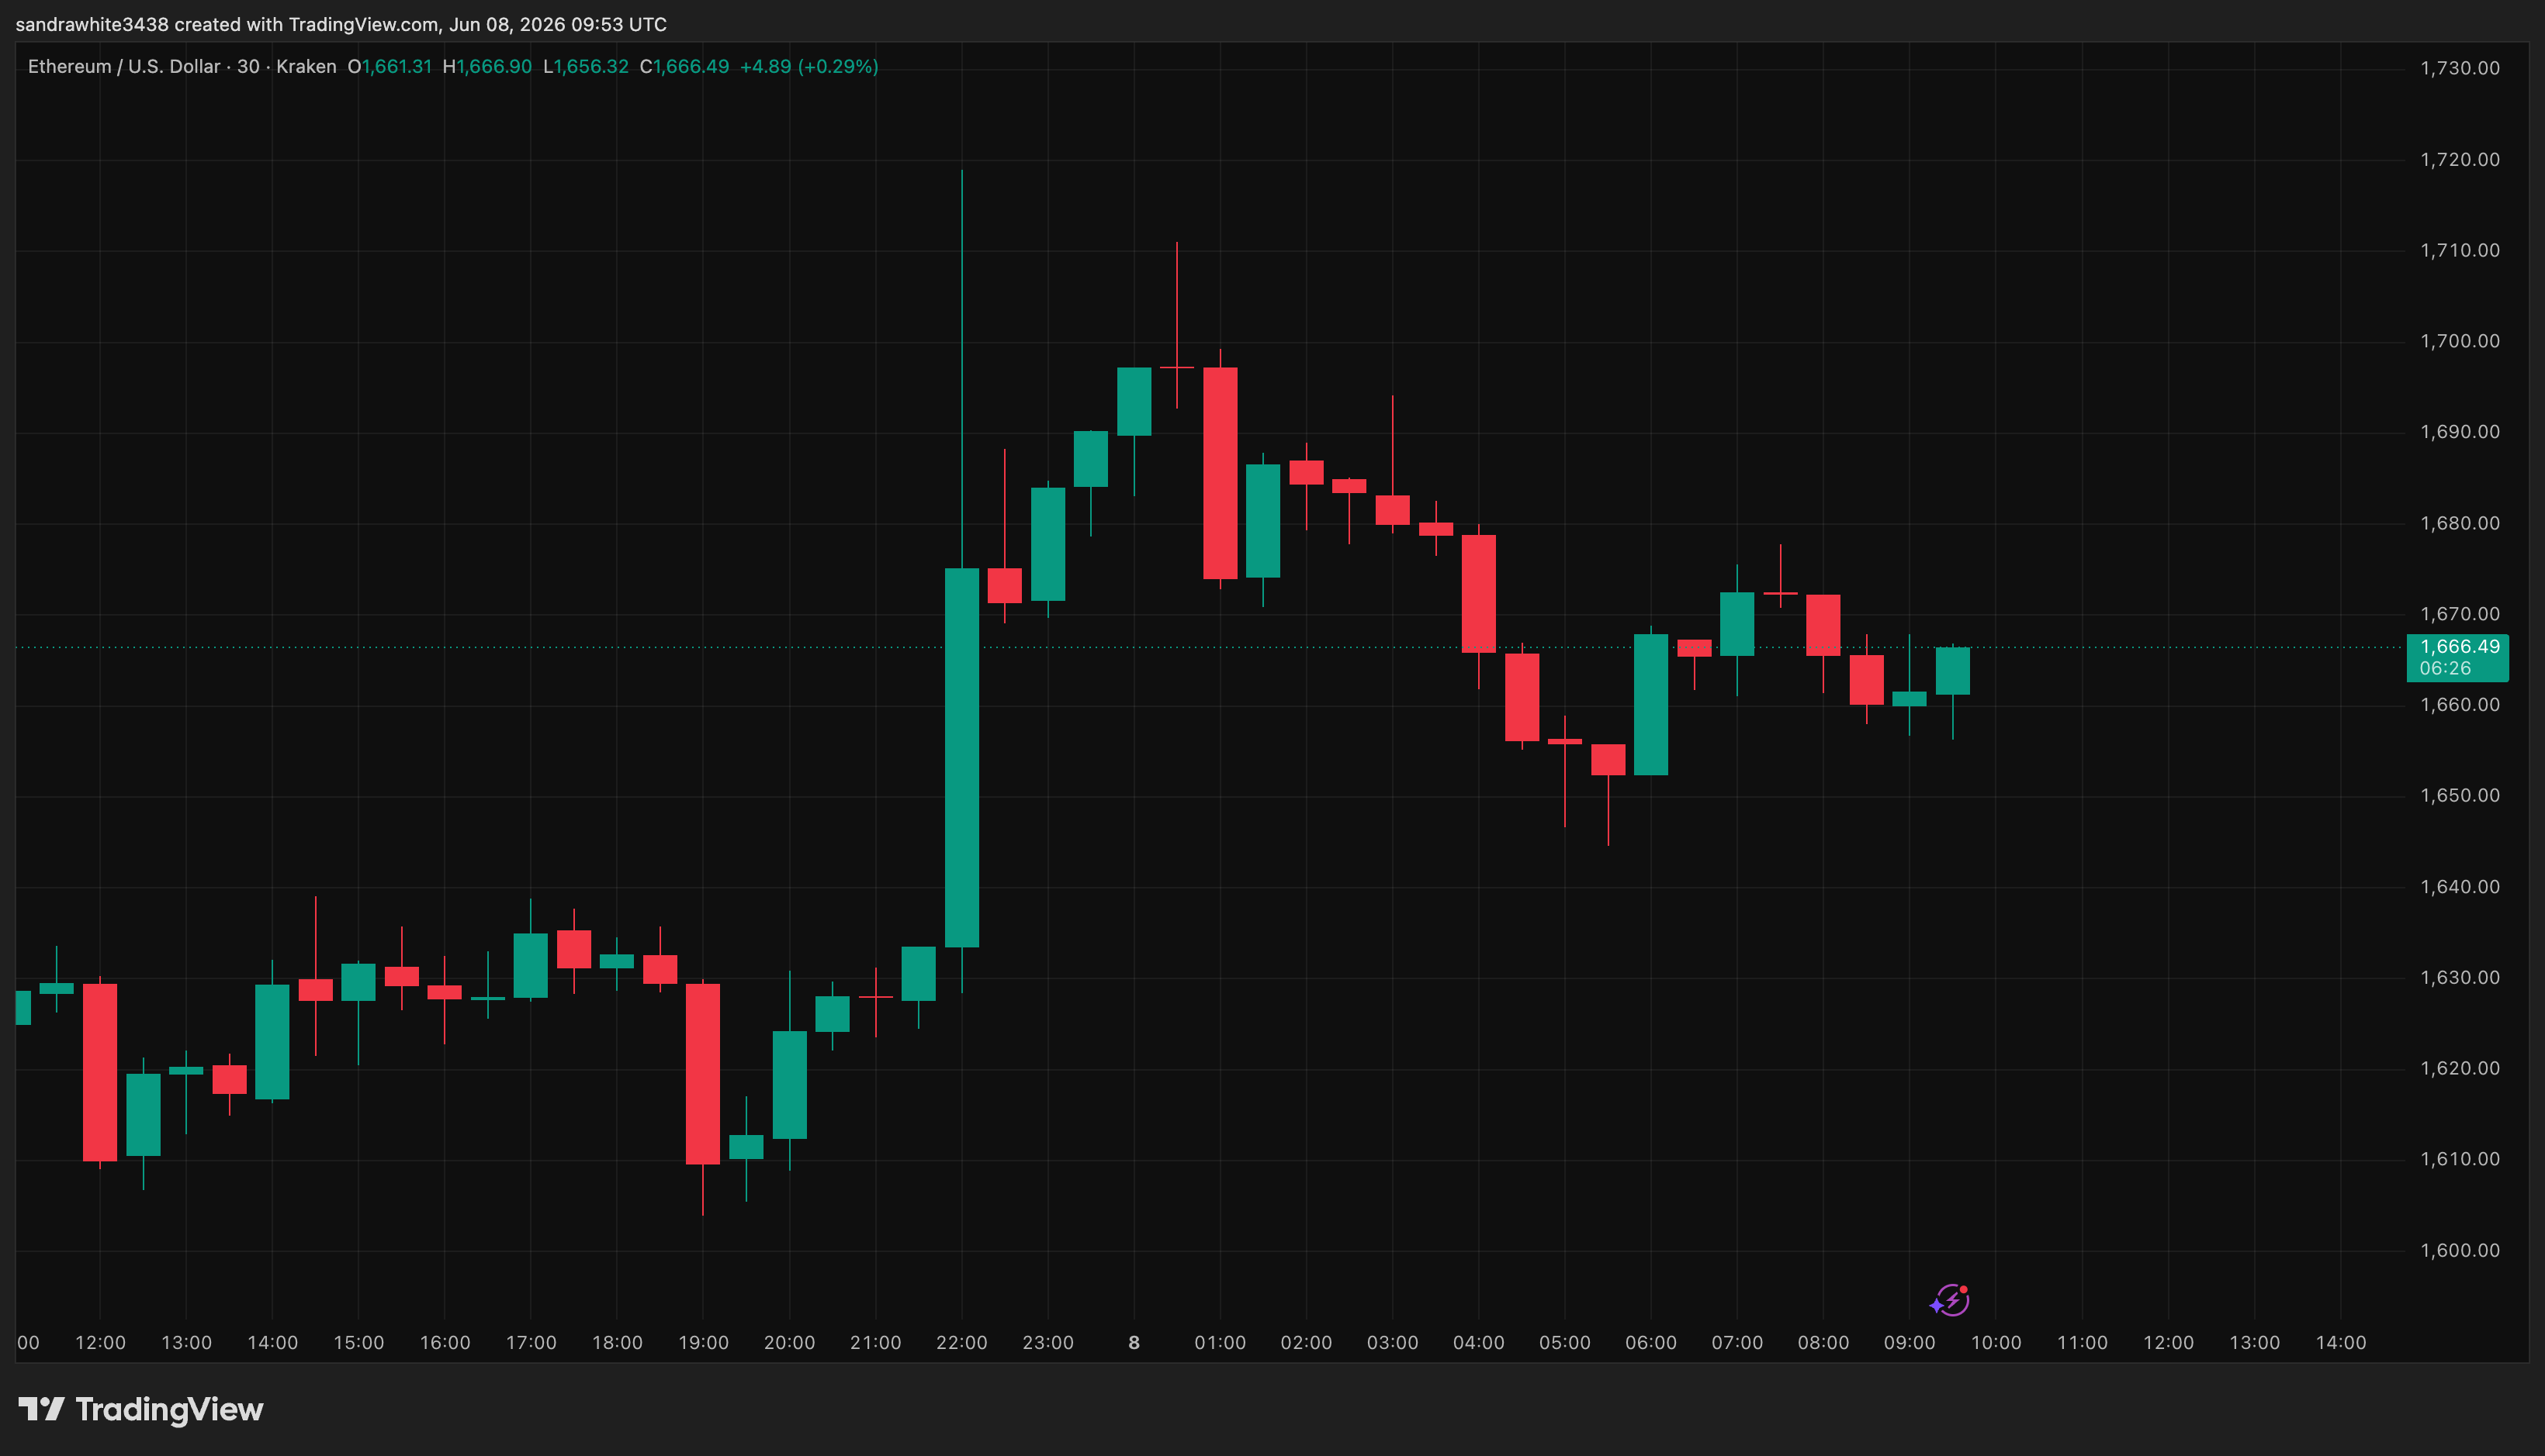
Task: Click the 1,680.00 price axis label
Action: click(2459, 523)
